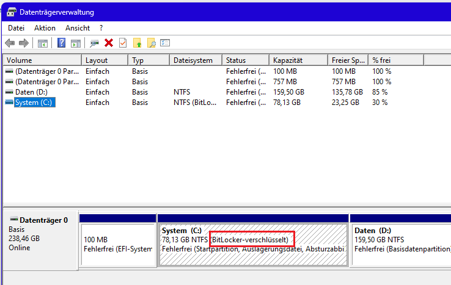Click the drive icon of System (C:) row
The image size is (451, 285).
pos(9,103)
